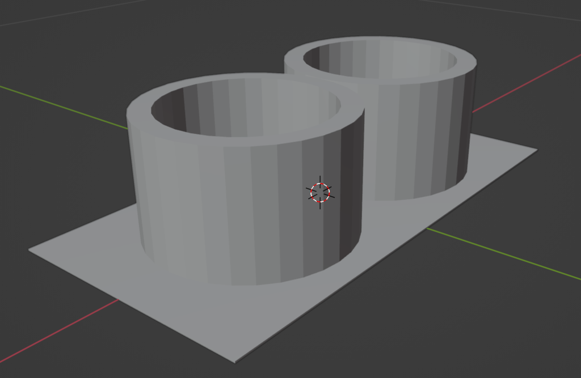The width and height of the screenshot is (581, 378).
Task: Click the 3D cursor crosshair
Action: point(320,193)
